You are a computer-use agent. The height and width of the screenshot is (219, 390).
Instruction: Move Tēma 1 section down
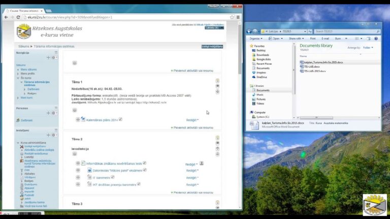click(x=217, y=92)
